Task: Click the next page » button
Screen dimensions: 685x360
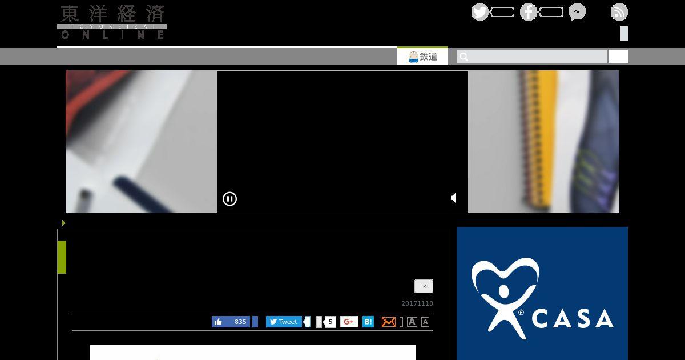Action: tap(424, 286)
